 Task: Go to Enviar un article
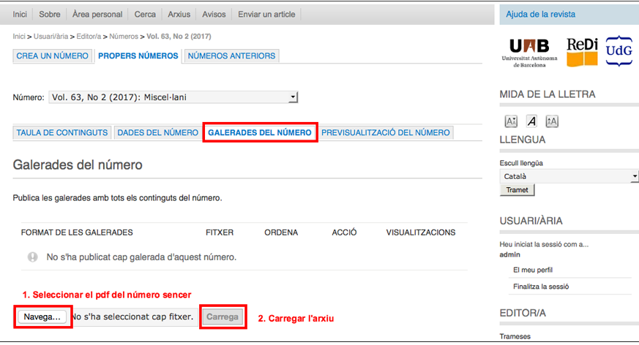[x=265, y=14]
